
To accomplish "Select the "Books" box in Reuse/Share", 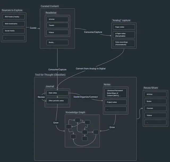I will click(x=155, y=101).
